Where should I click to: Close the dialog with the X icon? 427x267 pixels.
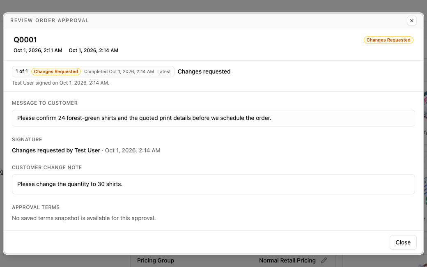tap(411, 21)
